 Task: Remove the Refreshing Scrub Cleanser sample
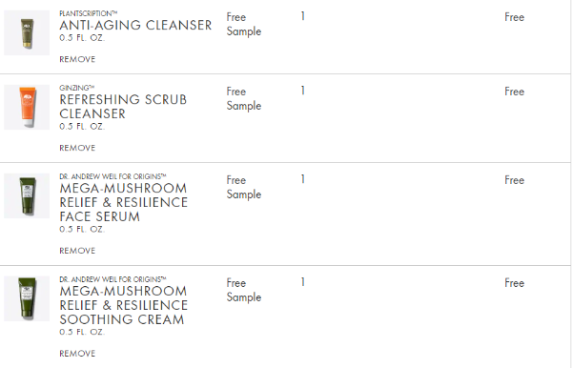click(77, 148)
